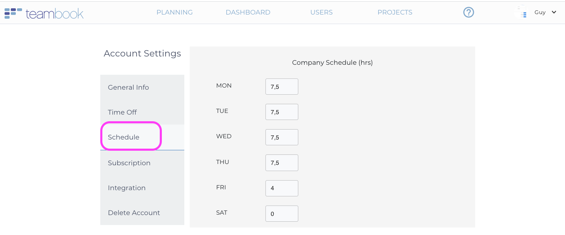The width and height of the screenshot is (565, 235).
Task: Focus the Tuesday hours field
Action: [x=282, y=112]
